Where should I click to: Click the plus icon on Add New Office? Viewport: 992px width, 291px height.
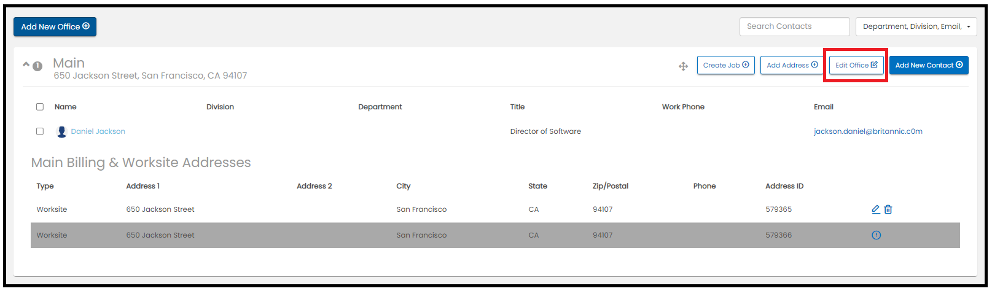[x=86, y=26]
